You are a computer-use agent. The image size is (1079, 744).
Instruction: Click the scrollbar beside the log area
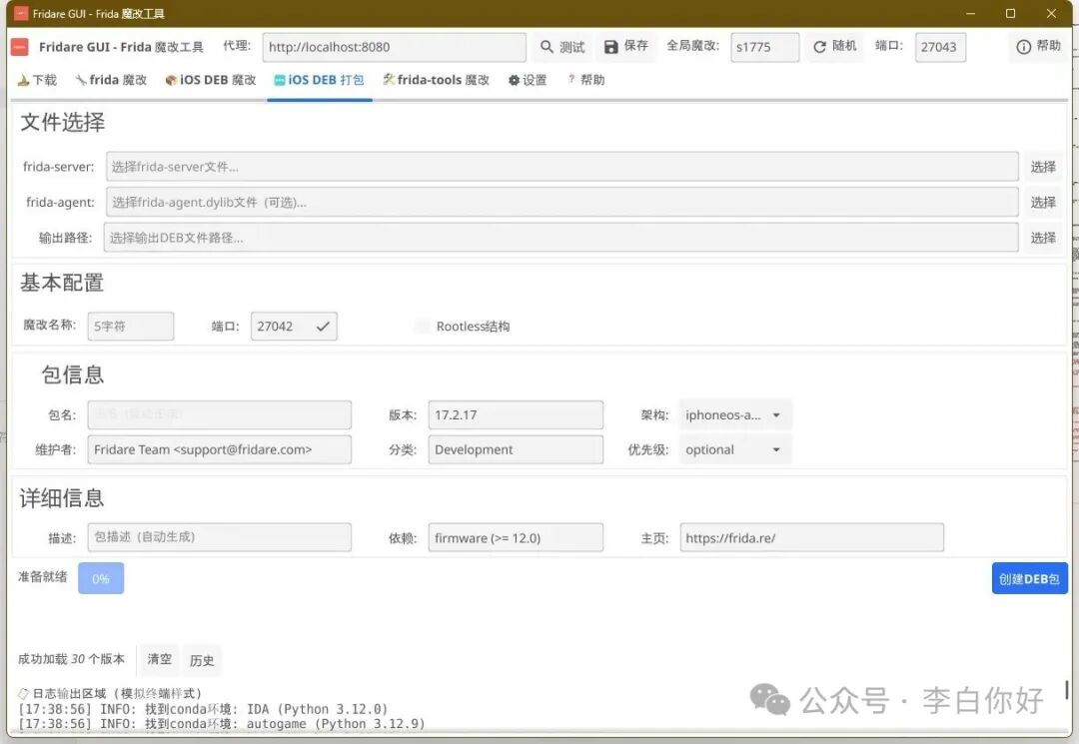pos(1067,690)
